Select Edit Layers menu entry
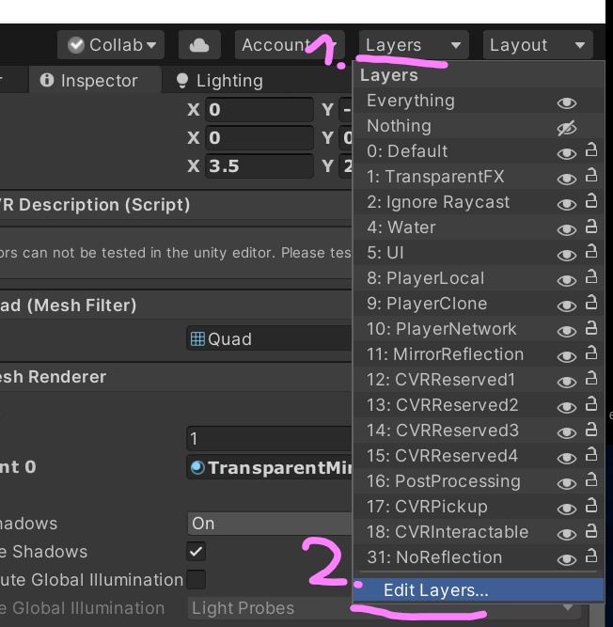The image size is (613, 627). click(436, 590)
